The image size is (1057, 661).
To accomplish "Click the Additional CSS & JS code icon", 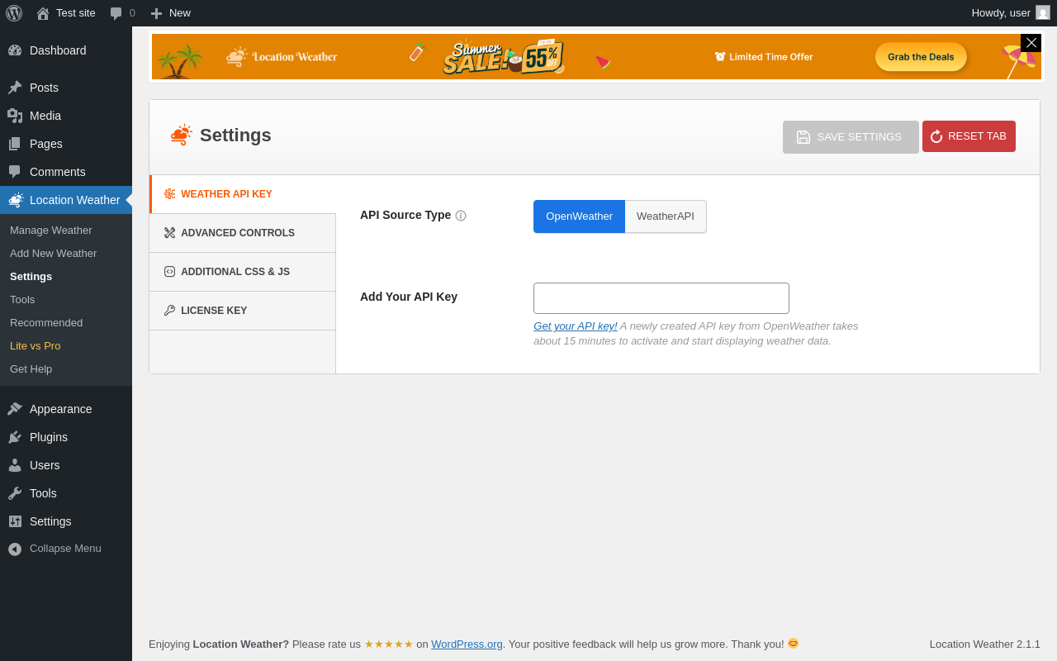I will pyautogui.click(x=169, y=272).
